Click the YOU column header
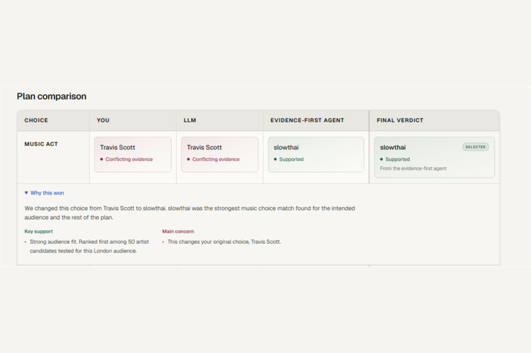Image resolution: width=531 pixels, height=353 pixels. (103, 120)
